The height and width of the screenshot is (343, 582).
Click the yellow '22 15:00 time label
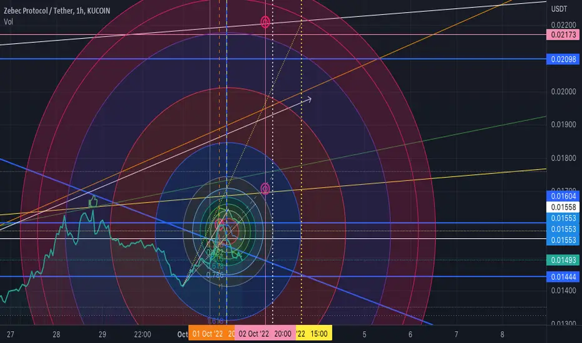coord(313,334)
